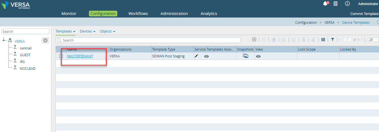Screen dimensions: 379x132
Task: Click Device Templates breadcrumb
Action: [356, 23]
